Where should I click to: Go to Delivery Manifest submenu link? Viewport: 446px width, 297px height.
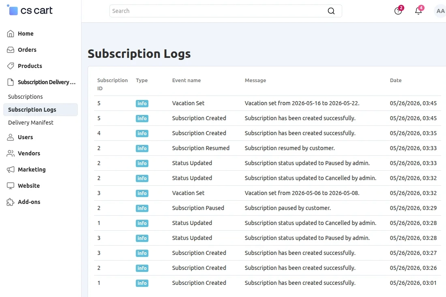pos(31,123)
